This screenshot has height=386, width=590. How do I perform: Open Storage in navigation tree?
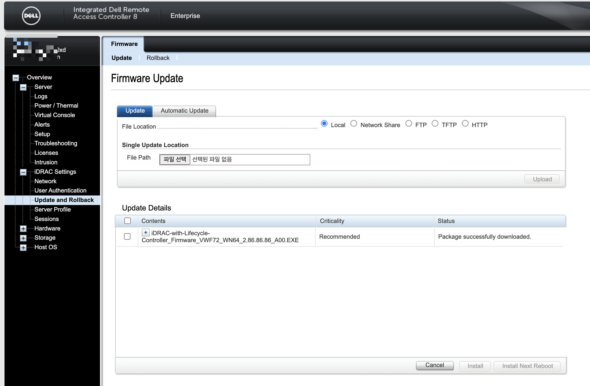point(45,238)
